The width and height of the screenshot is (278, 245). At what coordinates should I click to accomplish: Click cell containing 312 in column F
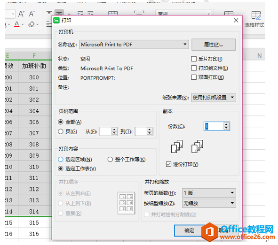click(x=34, y=189)
